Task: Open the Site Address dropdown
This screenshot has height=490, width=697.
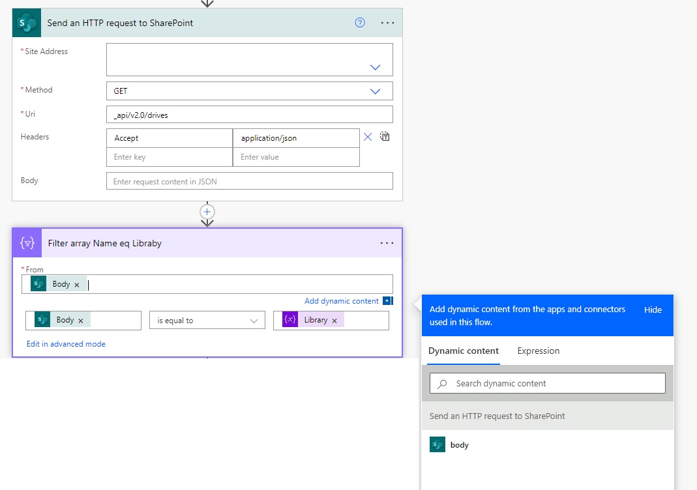Action: click(x=375, y=66)
